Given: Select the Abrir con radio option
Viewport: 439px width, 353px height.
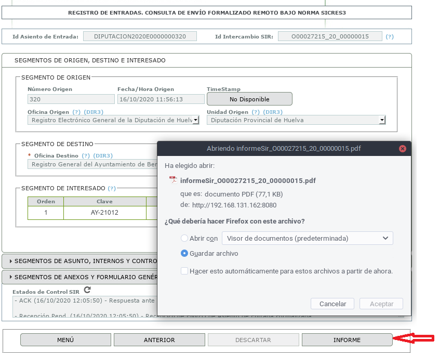Looking at the screenshot, I should coord(184,238).
